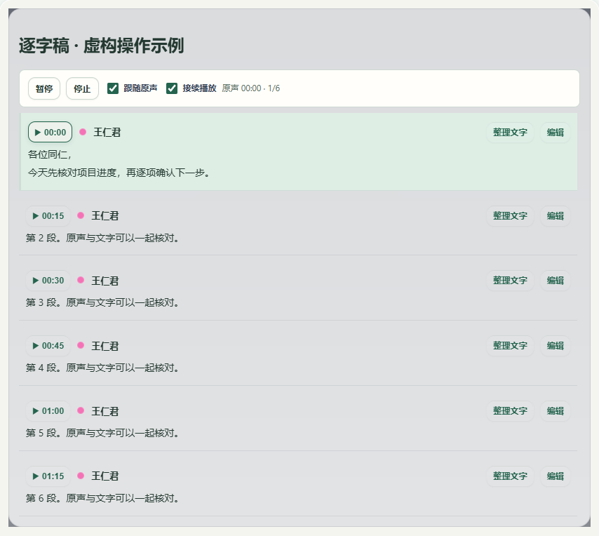Click 整理文字 for the 01:15 segment
Viewport: 599px width, 536px height.
[x=510, y=476]
